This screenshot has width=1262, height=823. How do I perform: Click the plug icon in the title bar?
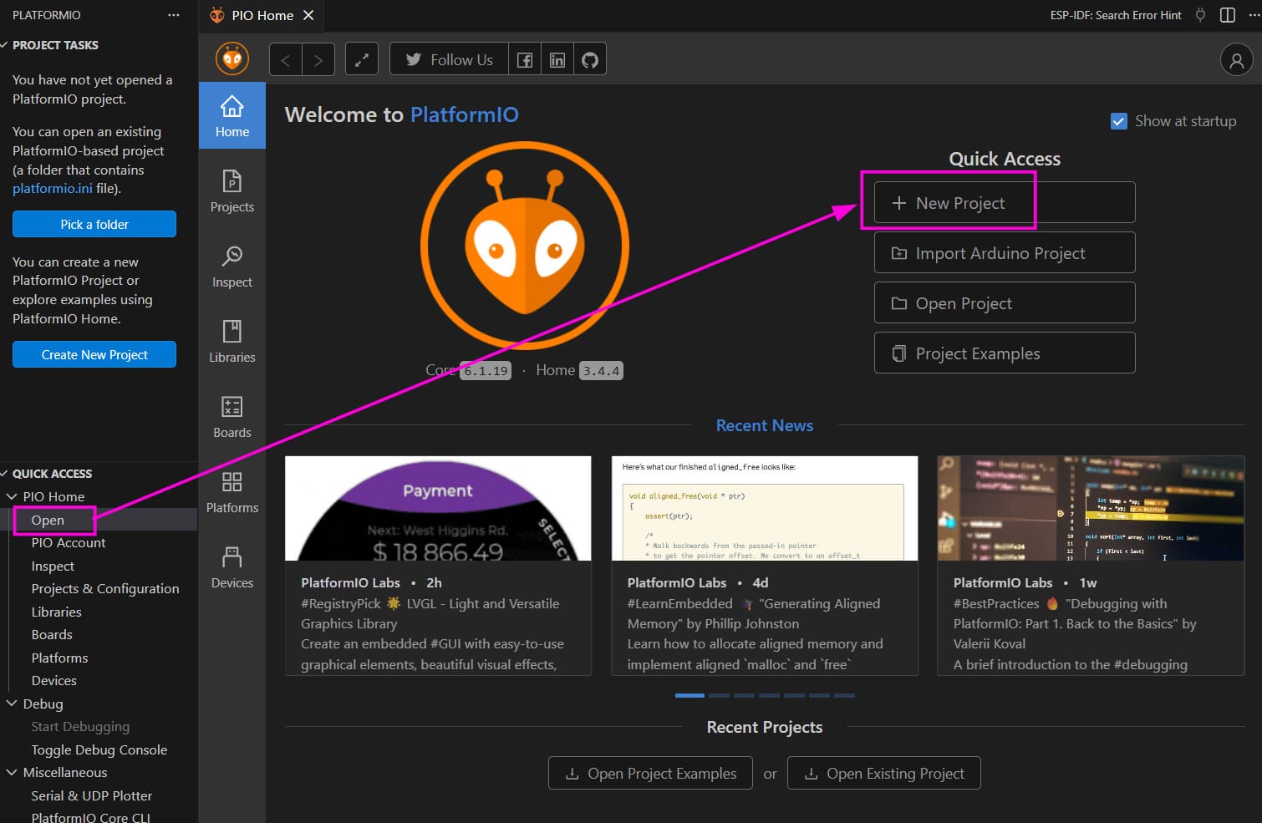[1201, 15]
